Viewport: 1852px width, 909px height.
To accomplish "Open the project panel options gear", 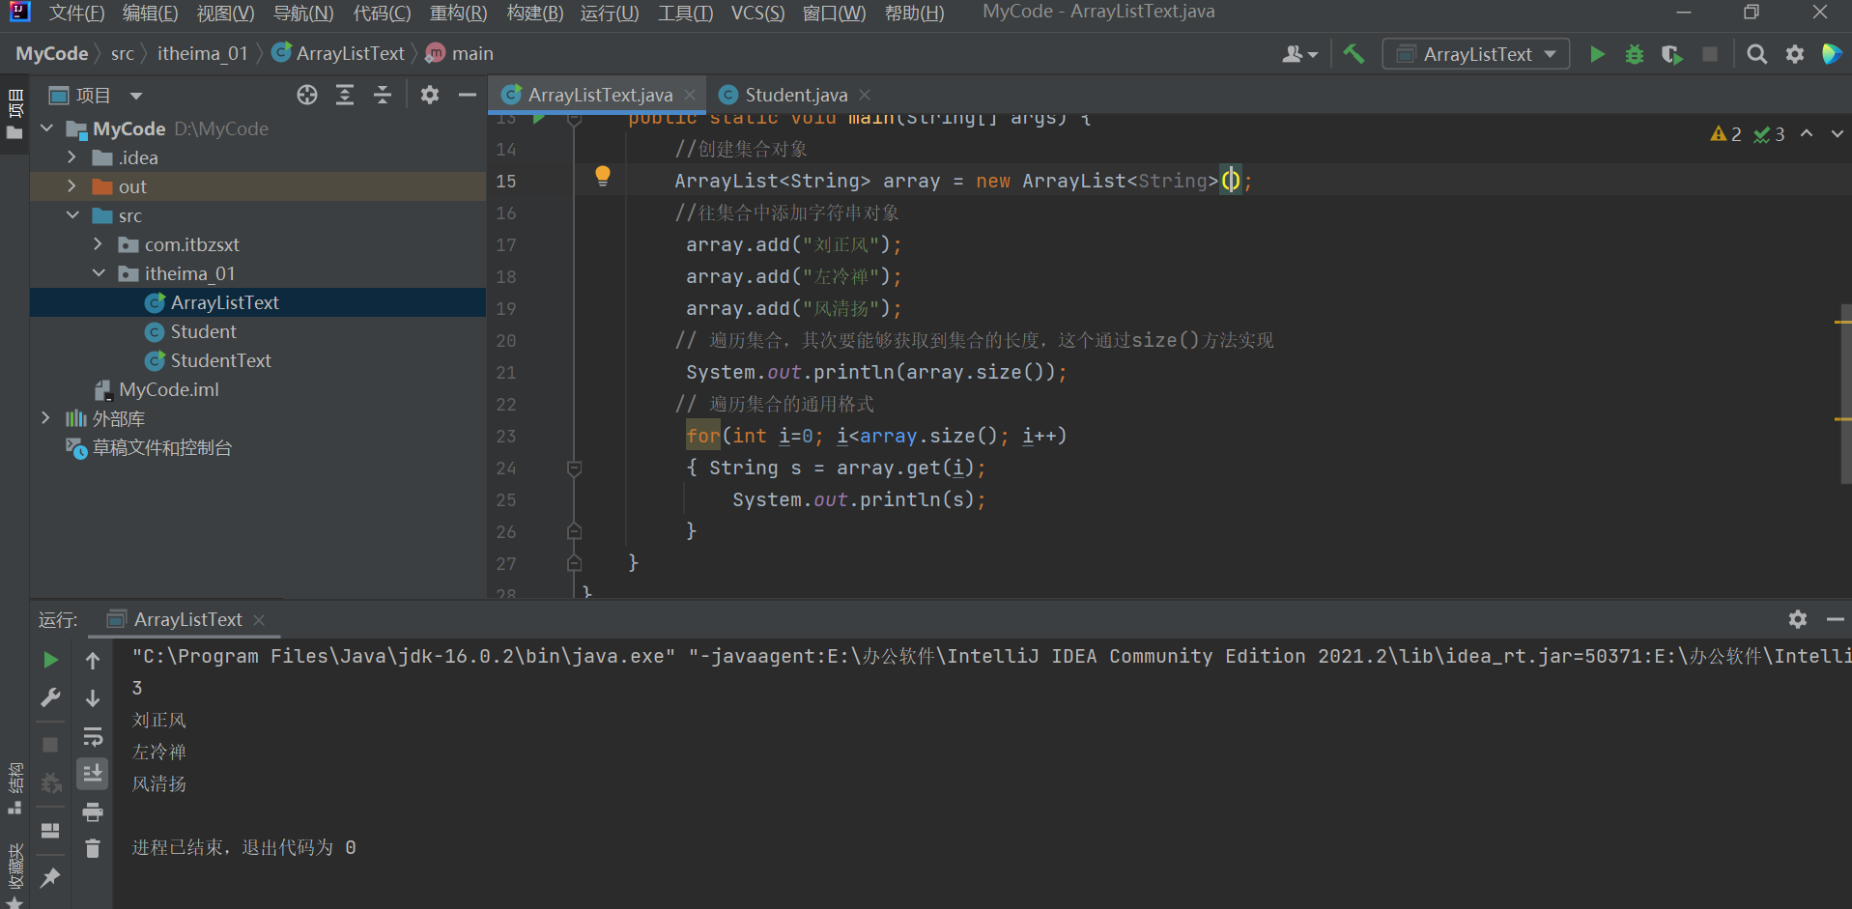I will click(430, 95).
